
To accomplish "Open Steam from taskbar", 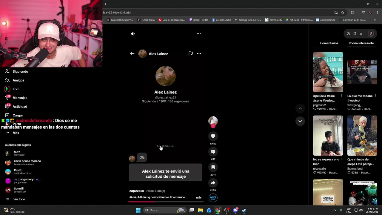I will point(244,210).
